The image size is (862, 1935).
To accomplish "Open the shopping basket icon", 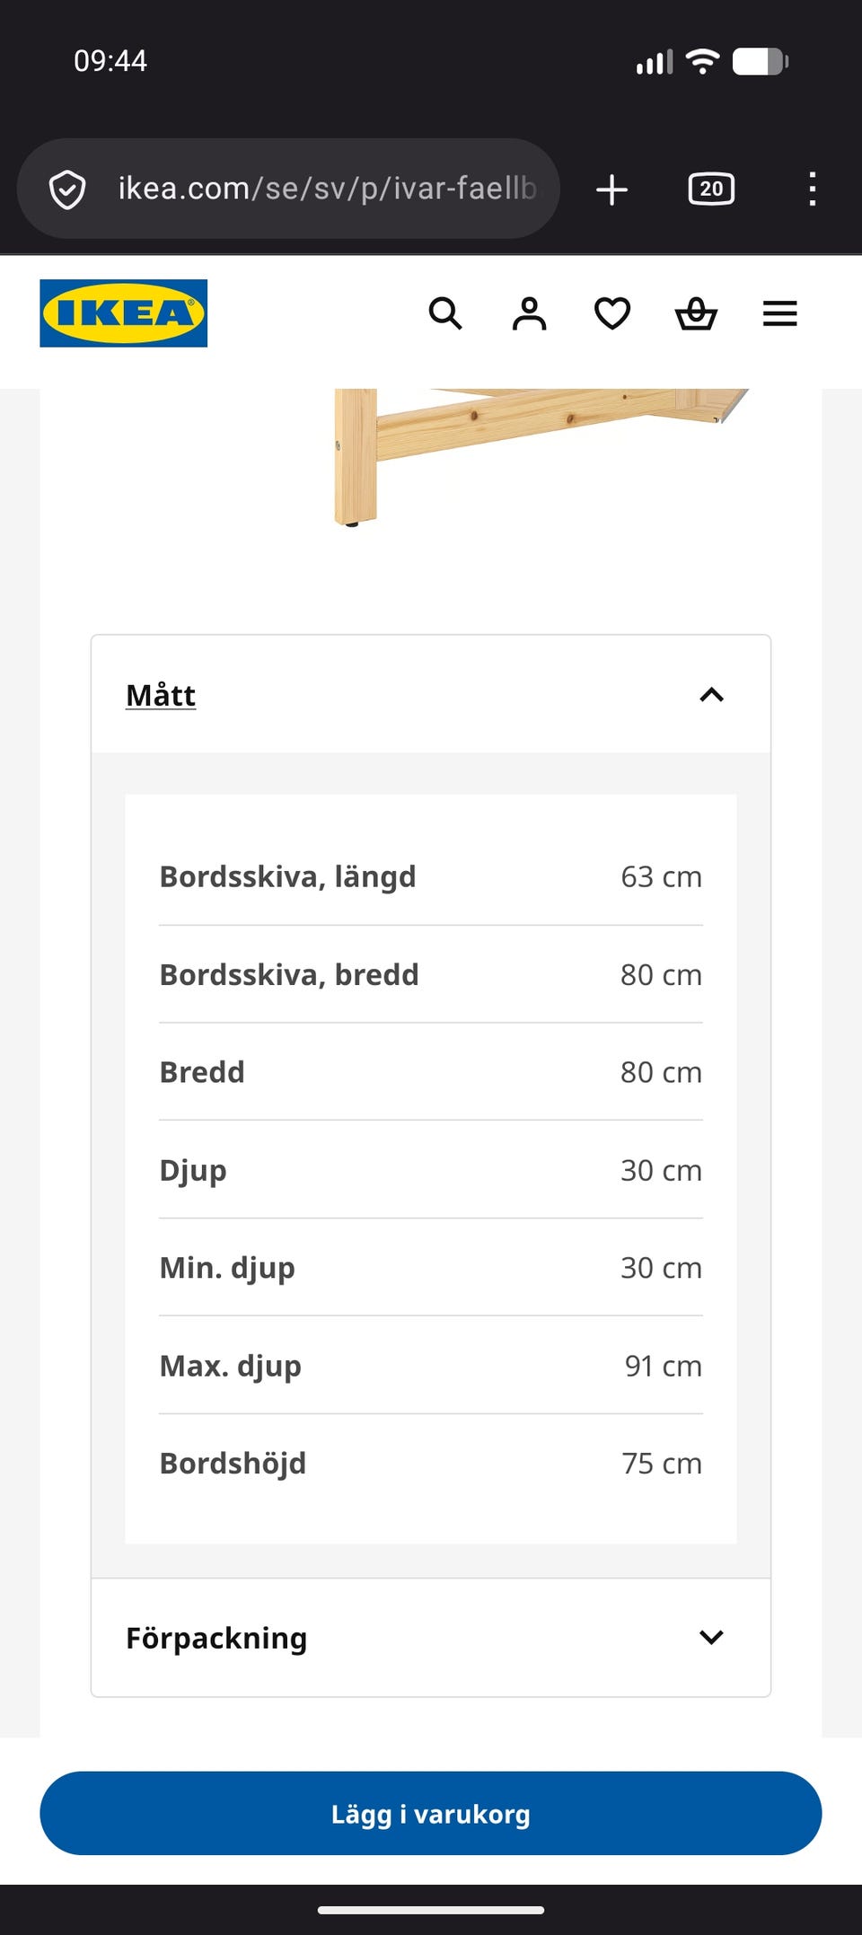I will point(696,313).
